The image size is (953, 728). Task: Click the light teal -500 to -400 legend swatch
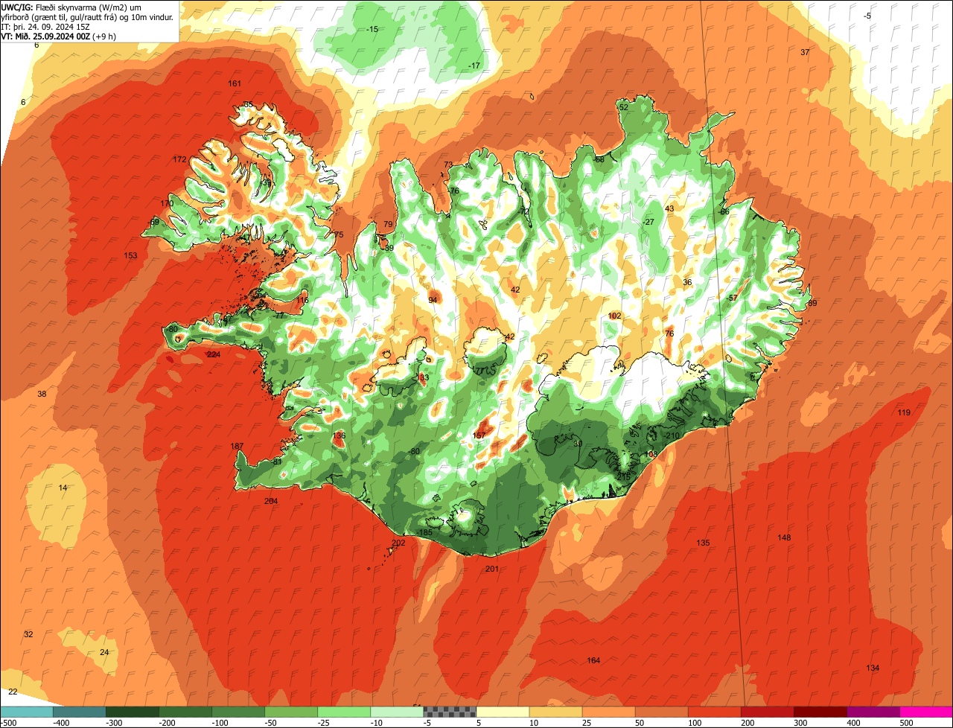[26, 712]
